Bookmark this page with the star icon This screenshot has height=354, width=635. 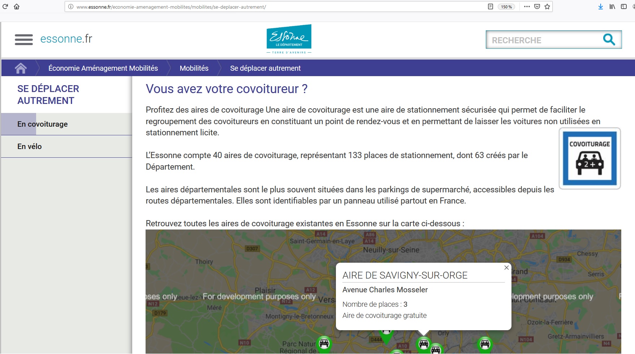(547, 6)
